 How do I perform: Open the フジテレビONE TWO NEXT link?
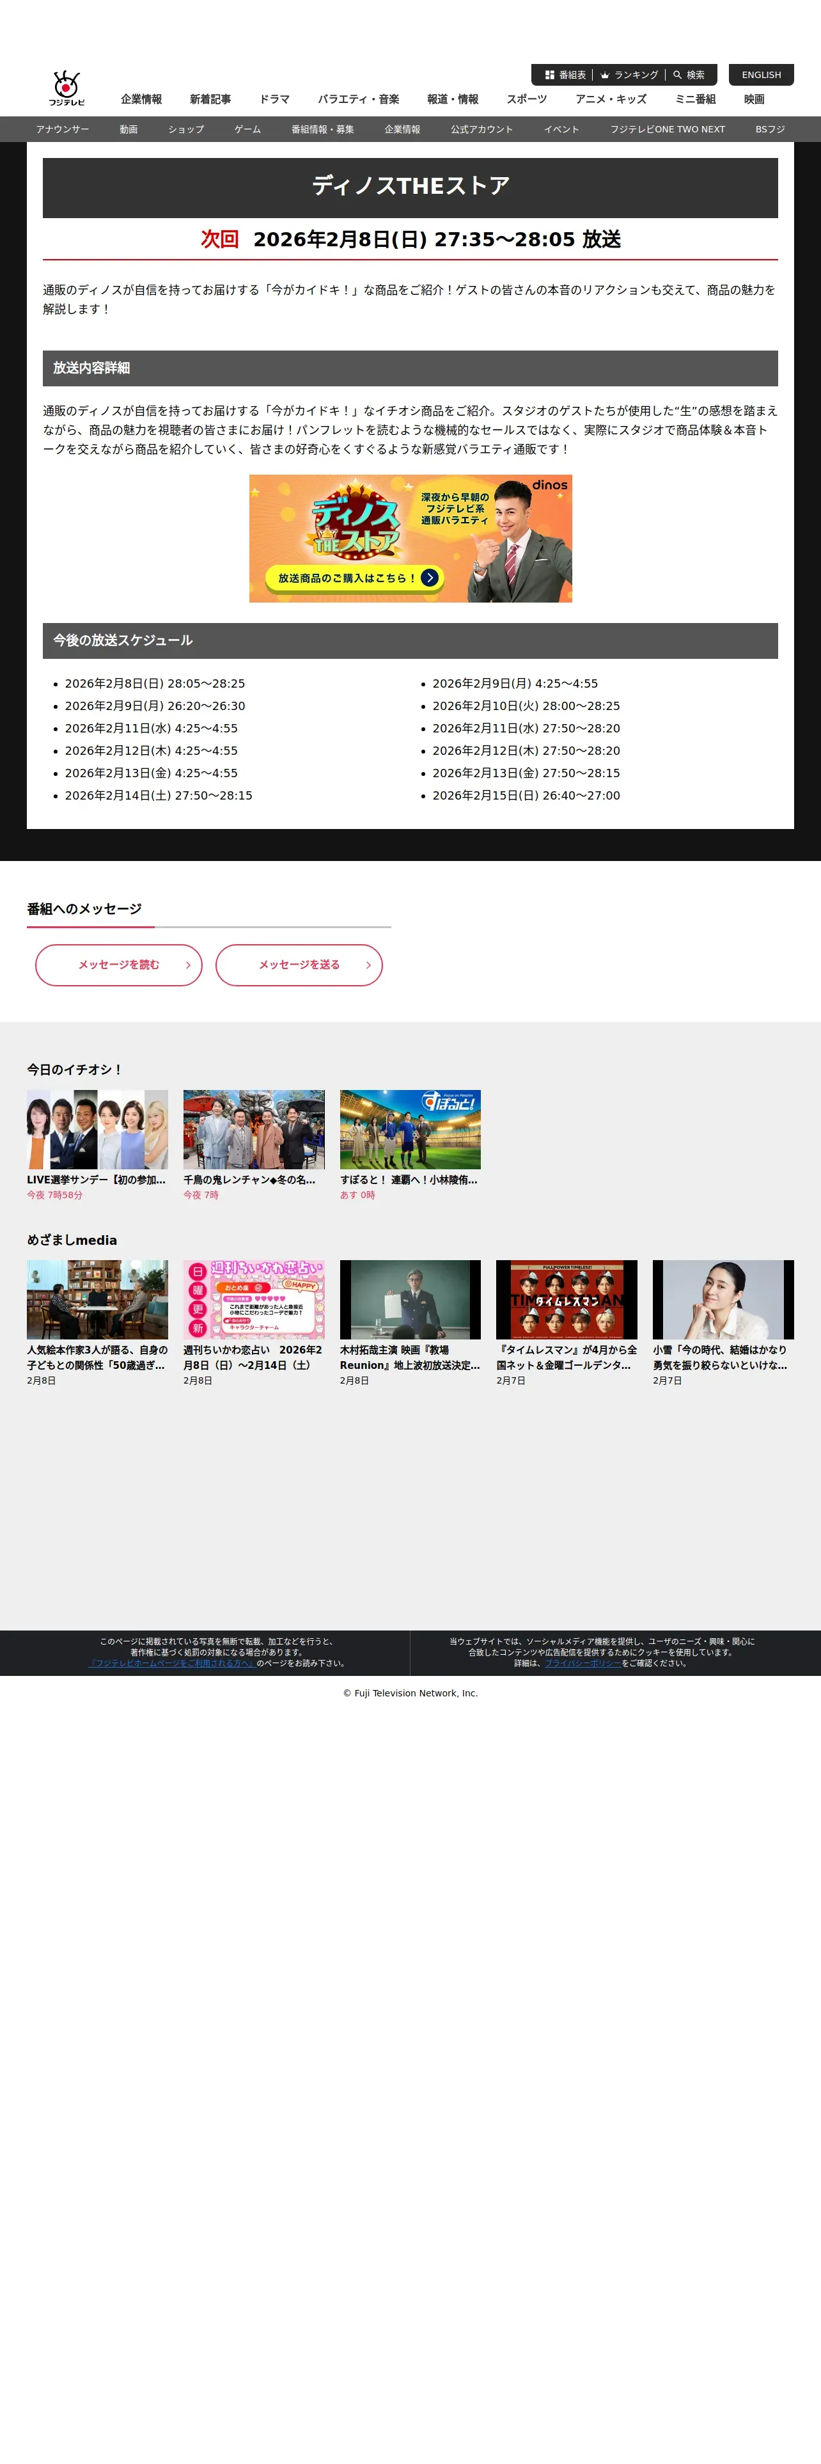coord(668,129)
